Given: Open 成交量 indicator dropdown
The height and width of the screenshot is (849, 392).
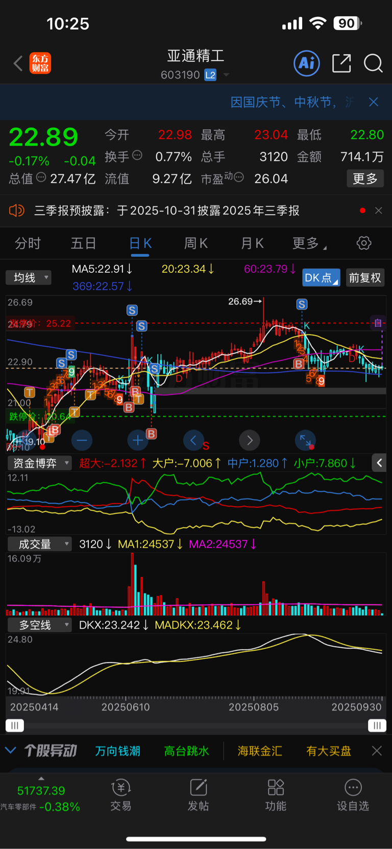Looking at the screenshot, I should pos(39,544).
